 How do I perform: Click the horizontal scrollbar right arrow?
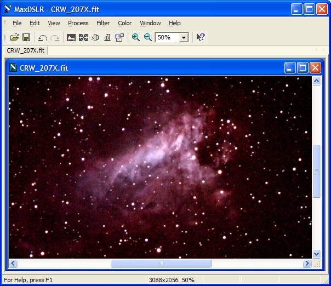pyautogui.click(x=307, y=264)
